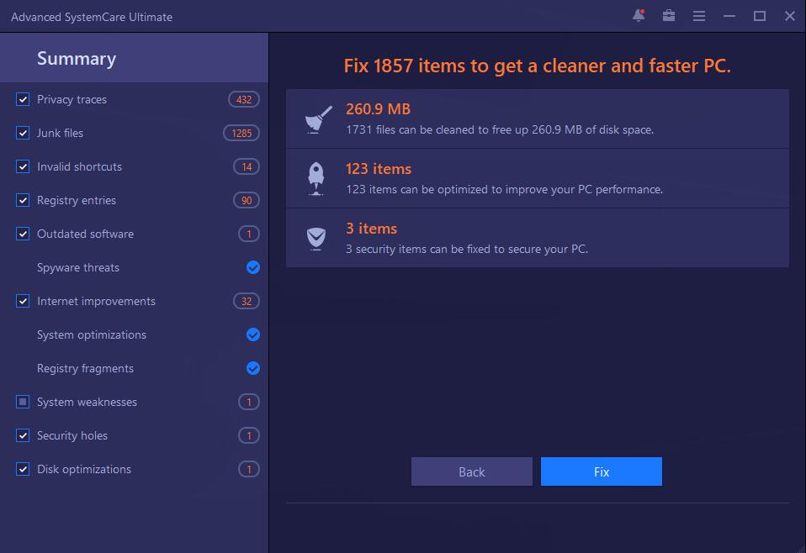Open the Disk optimizations category
Image resolution: width=806 pixels, height=553 pixels.
(84, 469)
